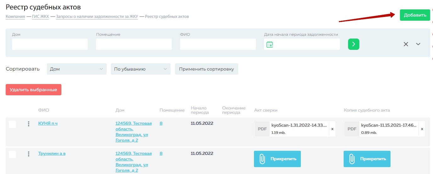Select checkbox for КУНЯ п ч row
This screenshot has width=433, height=174.
(13, 124)
